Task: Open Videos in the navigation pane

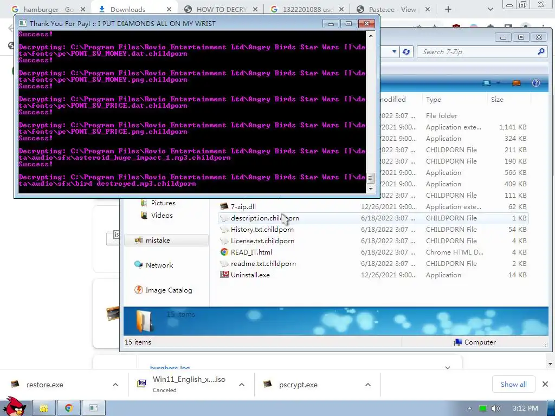Action: click(162, 216)
